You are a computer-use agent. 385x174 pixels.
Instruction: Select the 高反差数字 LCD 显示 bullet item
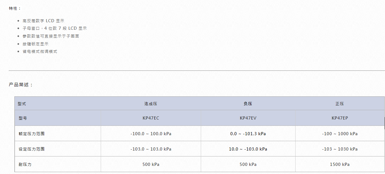tap(43, 21)
